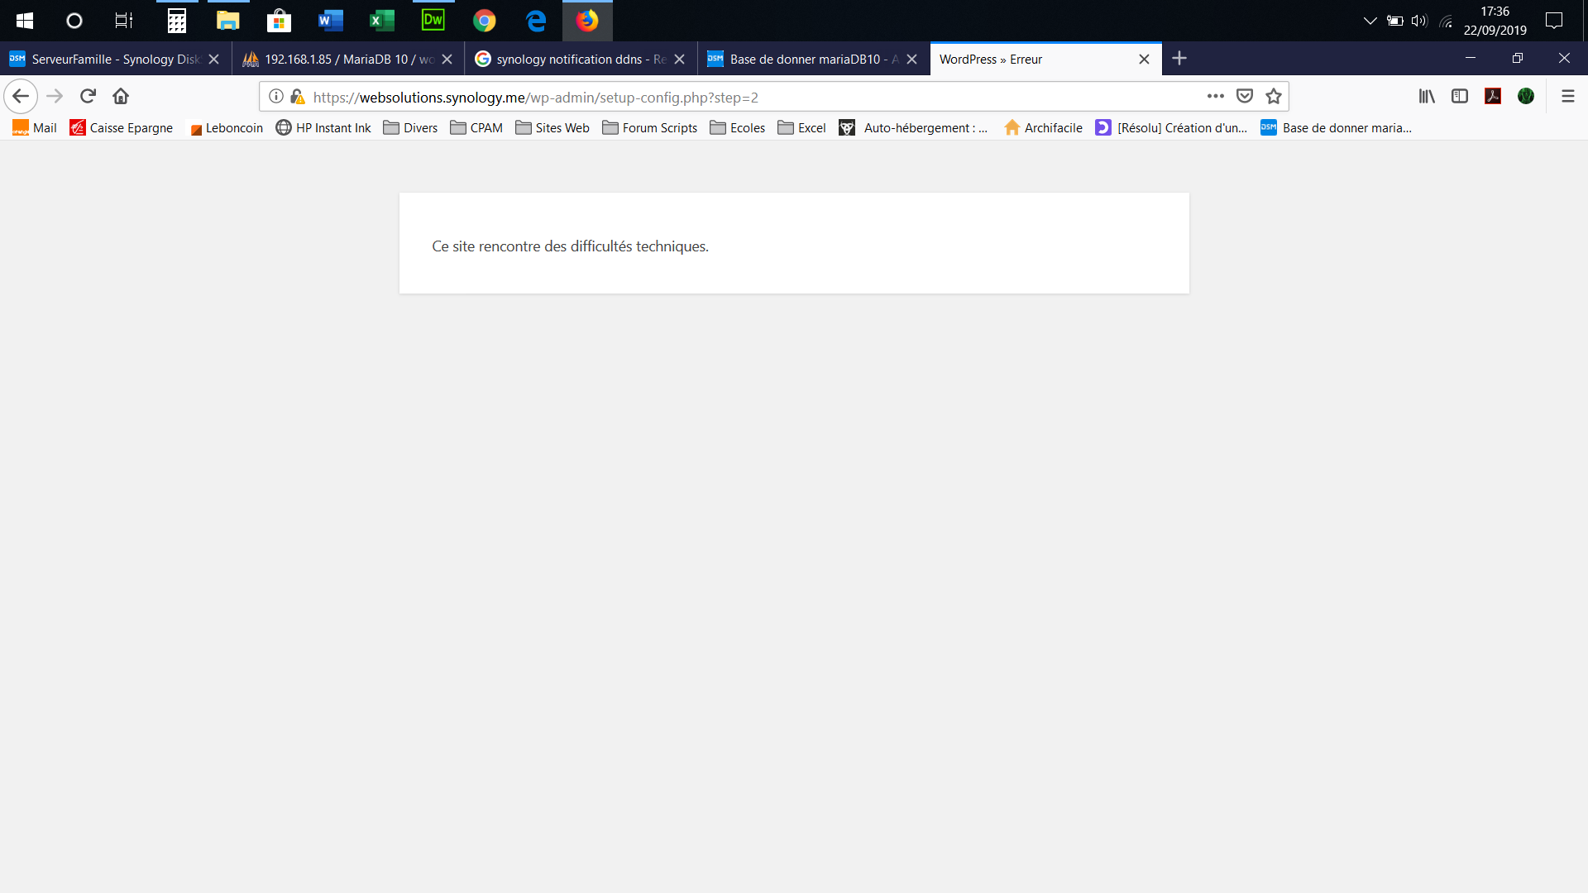
Task: Open the Caisse Epargne bookmark
Action: tap(122, 127)
